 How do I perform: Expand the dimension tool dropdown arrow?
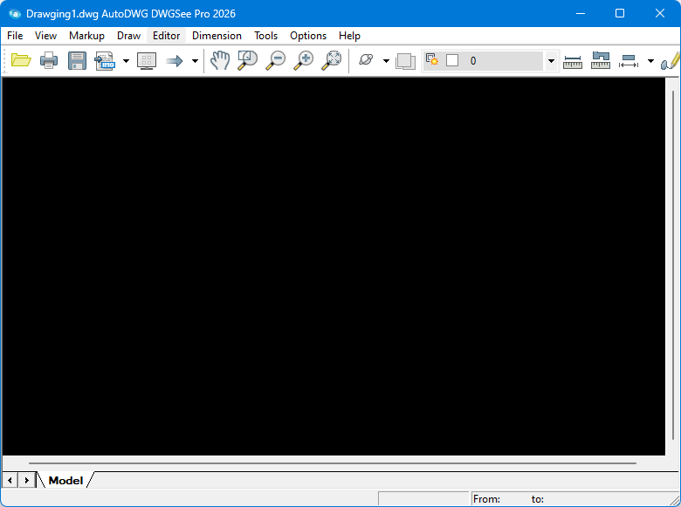[650, 61]
